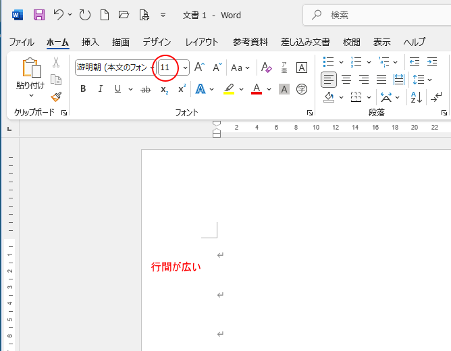Switch to the 参考資料 tab
This screenshot has width=451, height=351.
[250, 43]
